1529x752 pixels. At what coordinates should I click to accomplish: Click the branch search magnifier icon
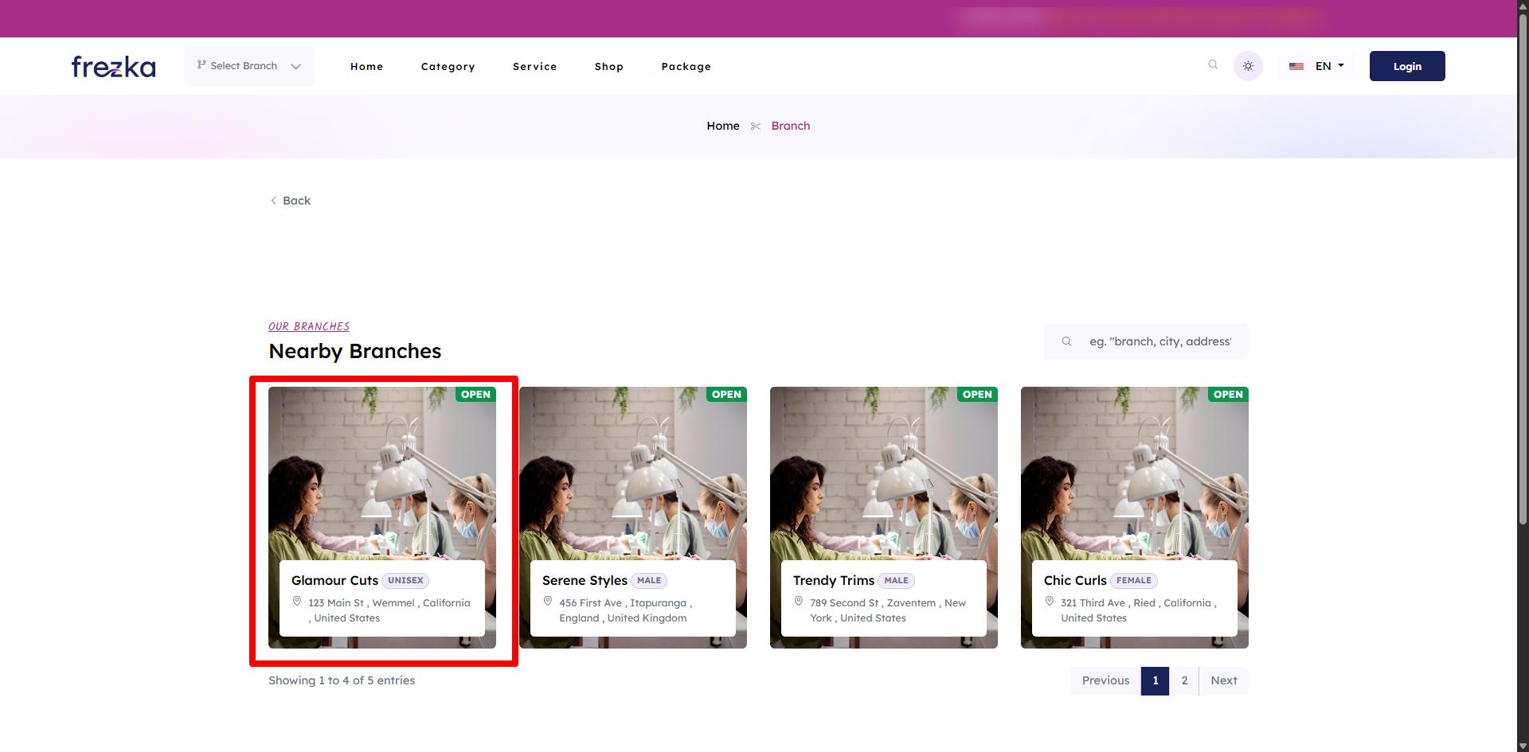(x=1066, y=341)
